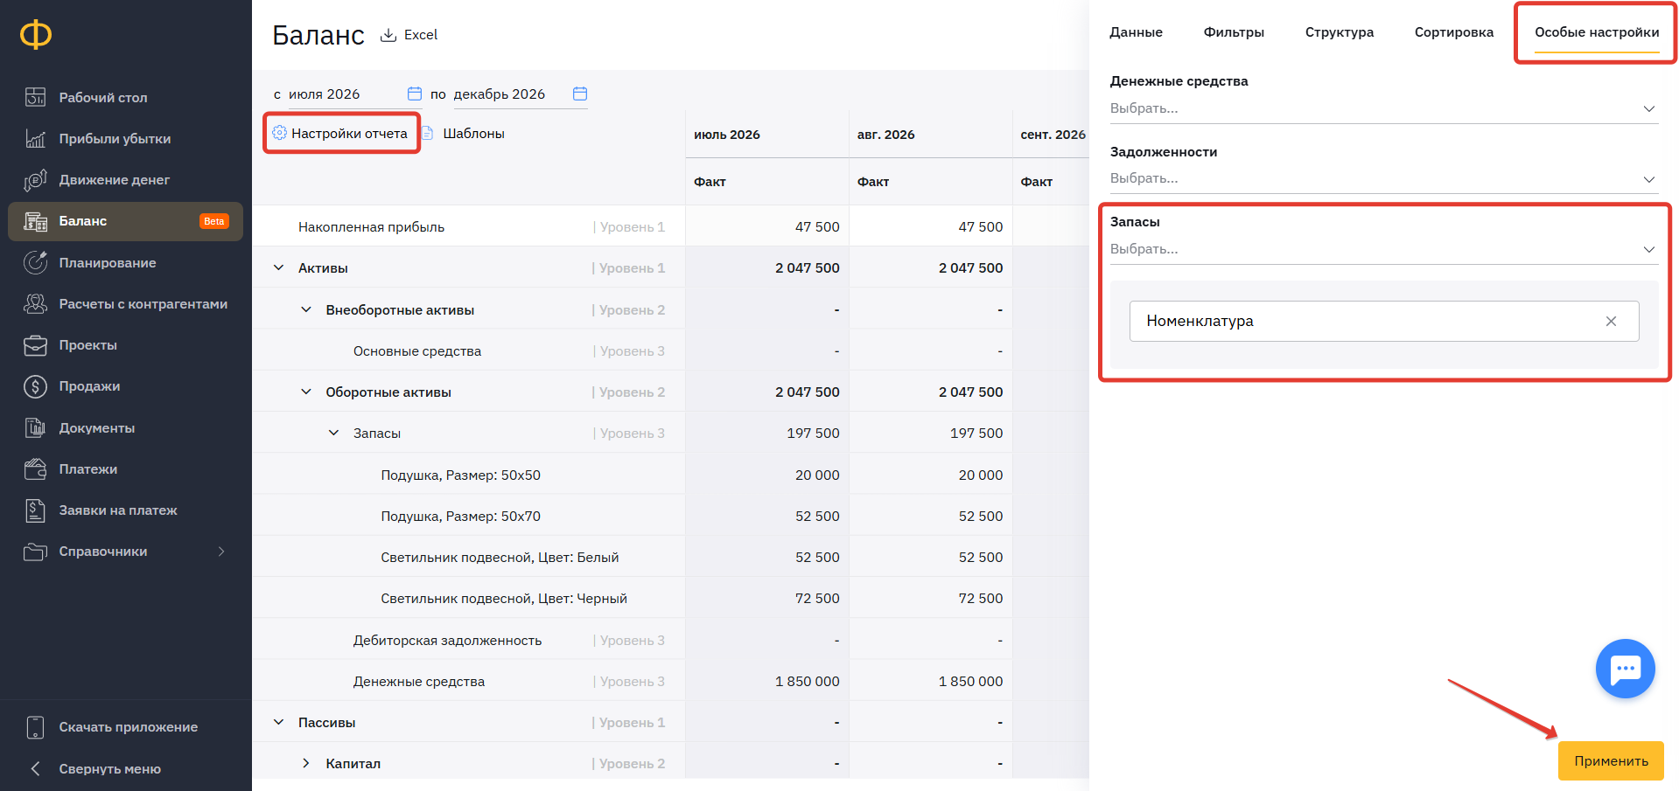Expand Справочники submenu arrow
This screenshot has height=791, width=1679.
221,552
